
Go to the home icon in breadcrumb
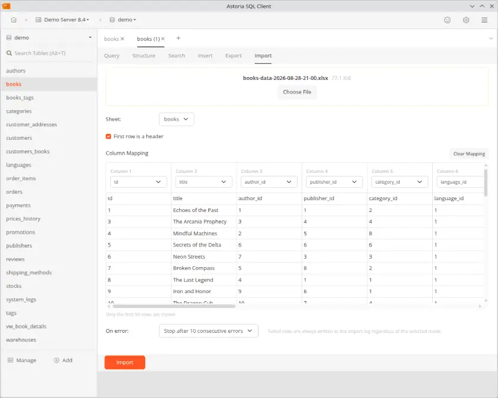pos(13,20)
